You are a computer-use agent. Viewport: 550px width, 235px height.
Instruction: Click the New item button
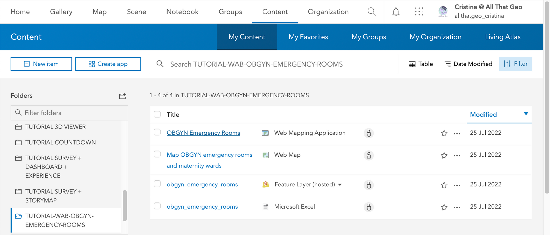41,64
